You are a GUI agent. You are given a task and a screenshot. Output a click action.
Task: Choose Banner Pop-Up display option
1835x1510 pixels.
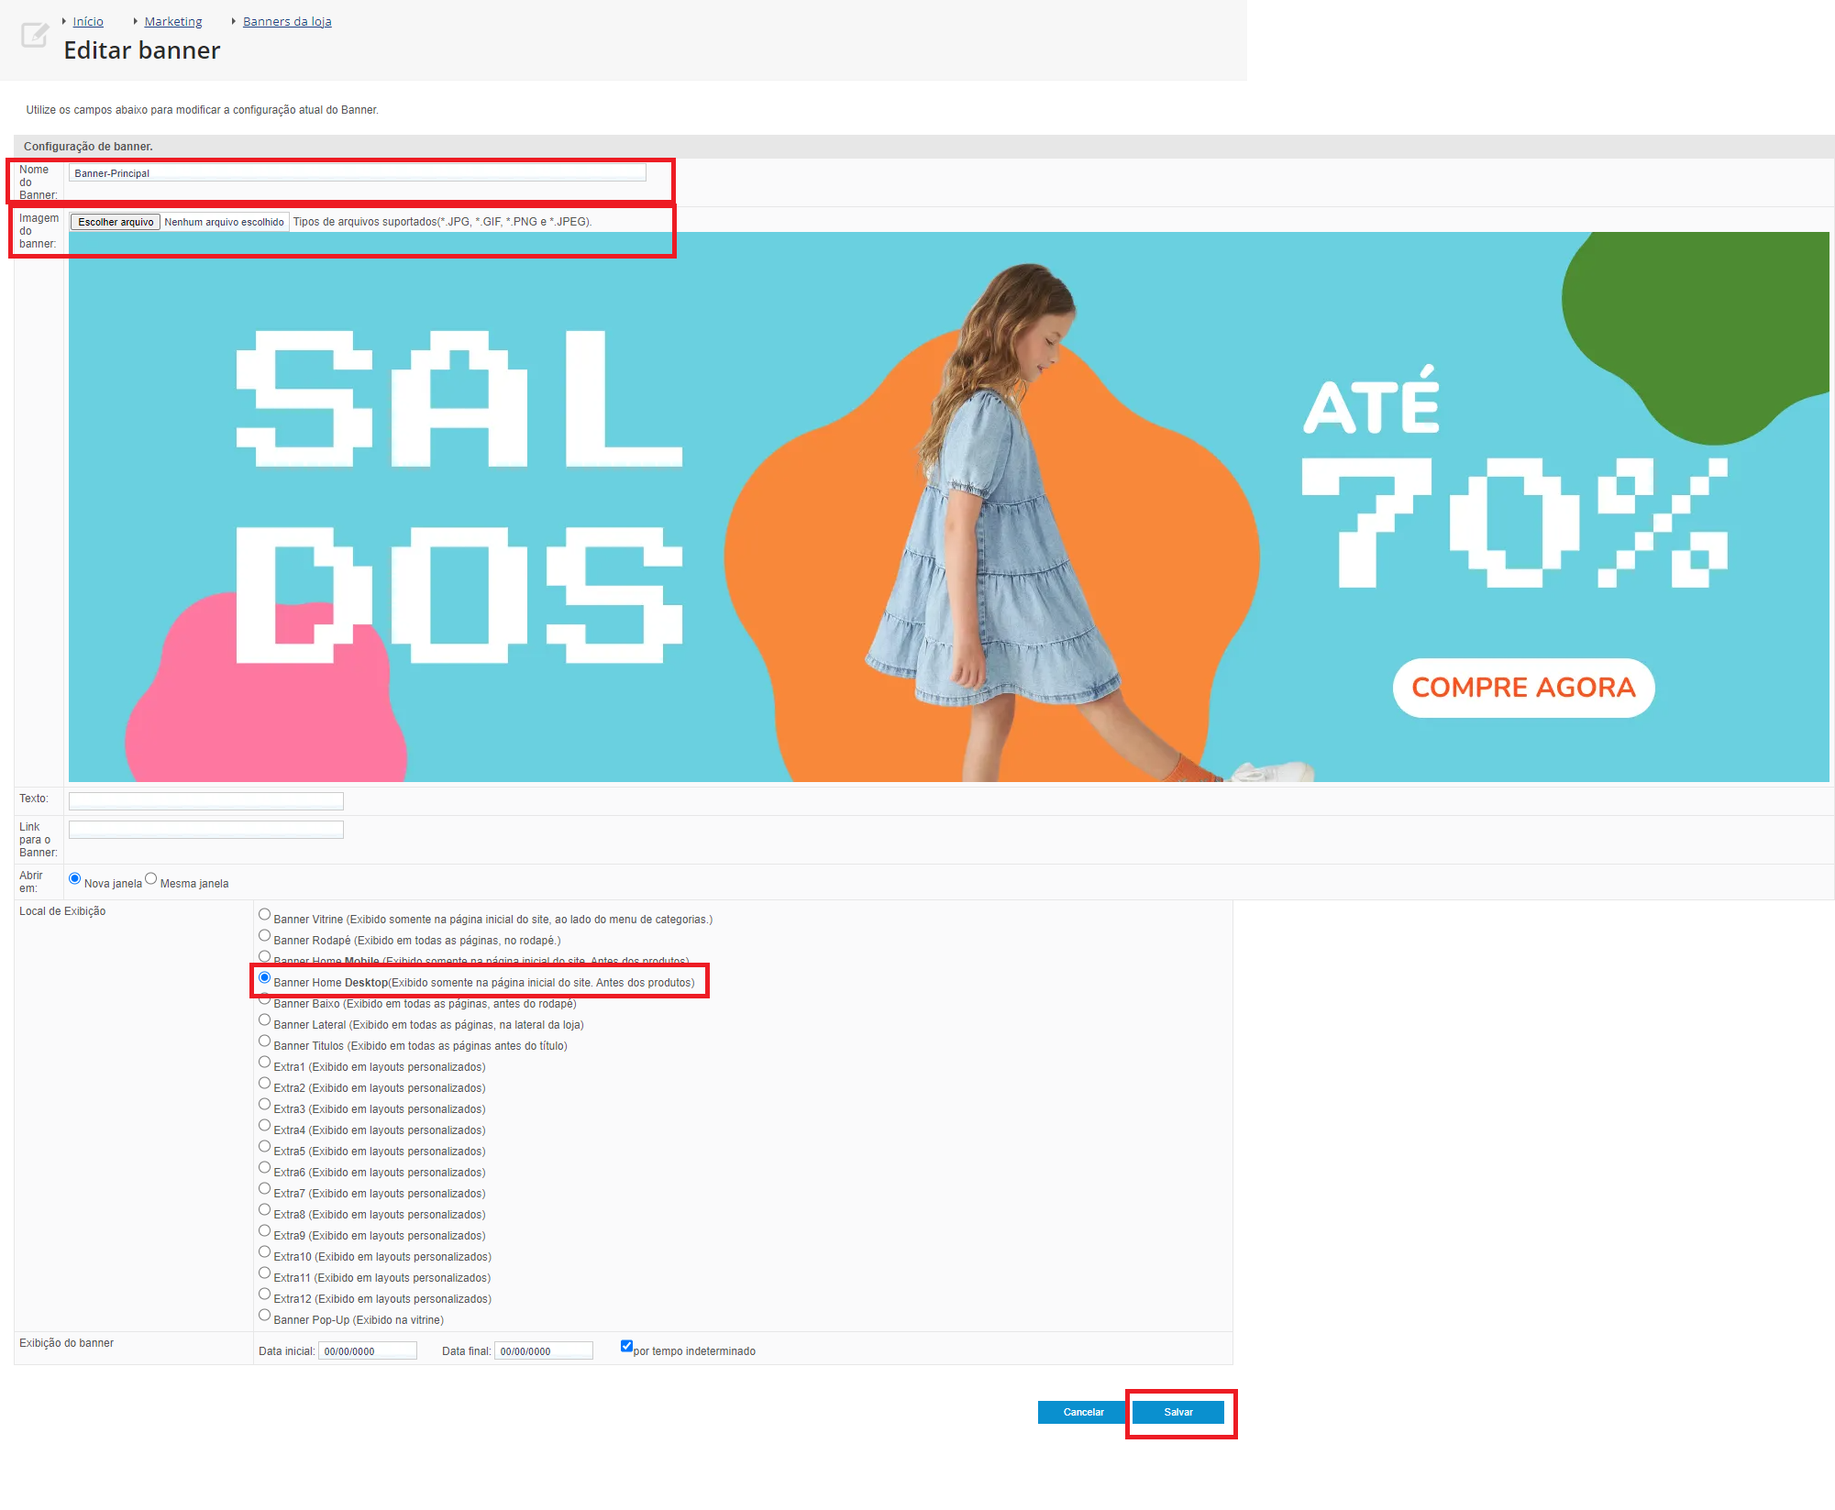(264, 1316)
